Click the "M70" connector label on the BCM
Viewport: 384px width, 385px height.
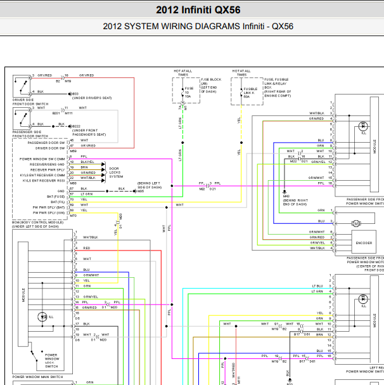coord(73,216)
